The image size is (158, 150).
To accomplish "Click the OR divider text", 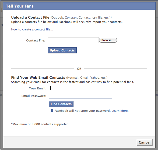I will [79, 69].
